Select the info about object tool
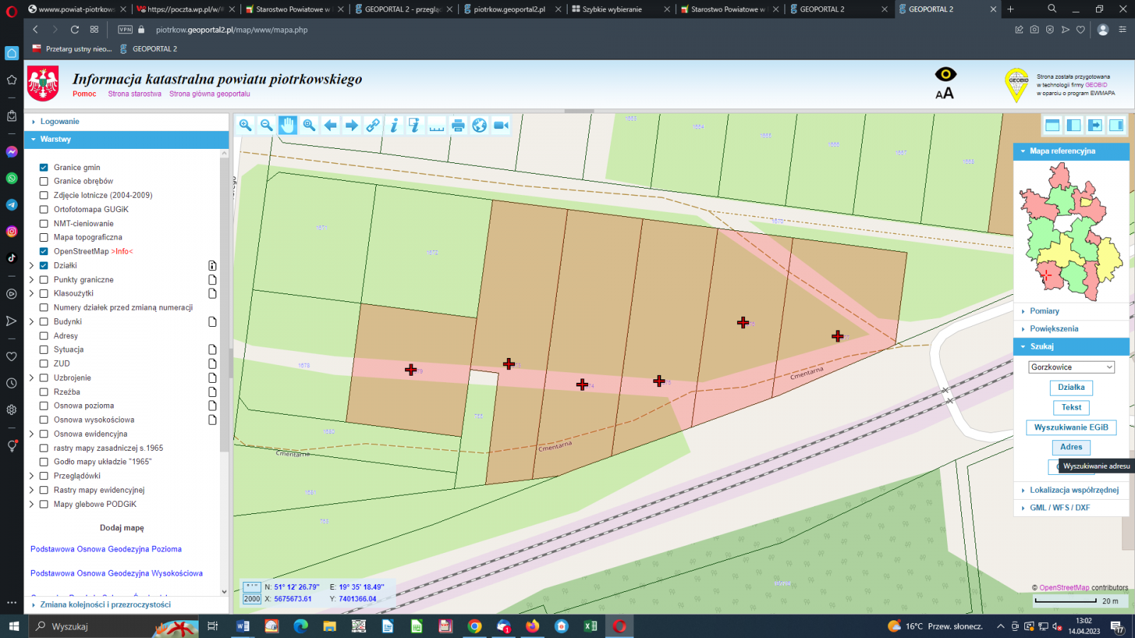The image size is (1135, 638). (x=394, y=125)
